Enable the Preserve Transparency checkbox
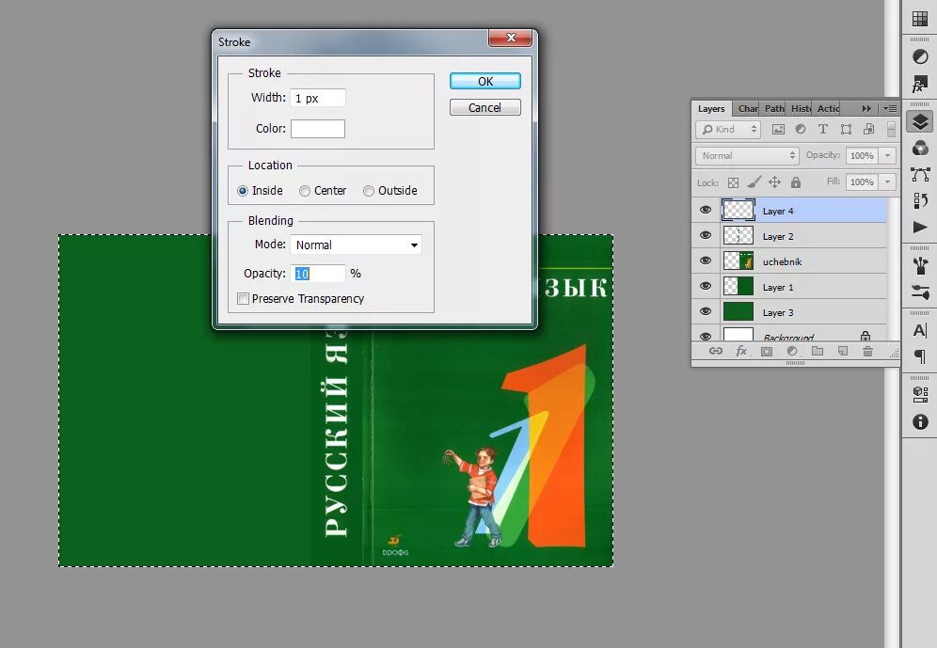 coord(244,299)
